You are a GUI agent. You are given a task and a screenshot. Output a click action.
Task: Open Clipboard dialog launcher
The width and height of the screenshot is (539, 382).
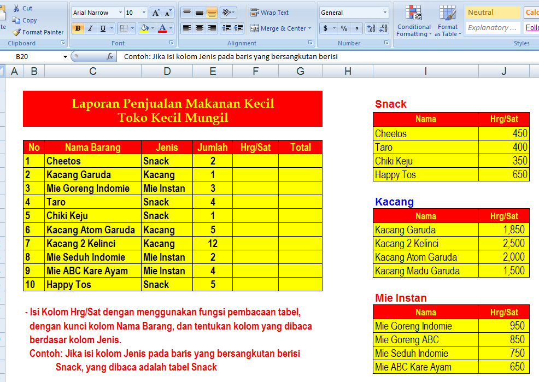[x=62, y=43]
